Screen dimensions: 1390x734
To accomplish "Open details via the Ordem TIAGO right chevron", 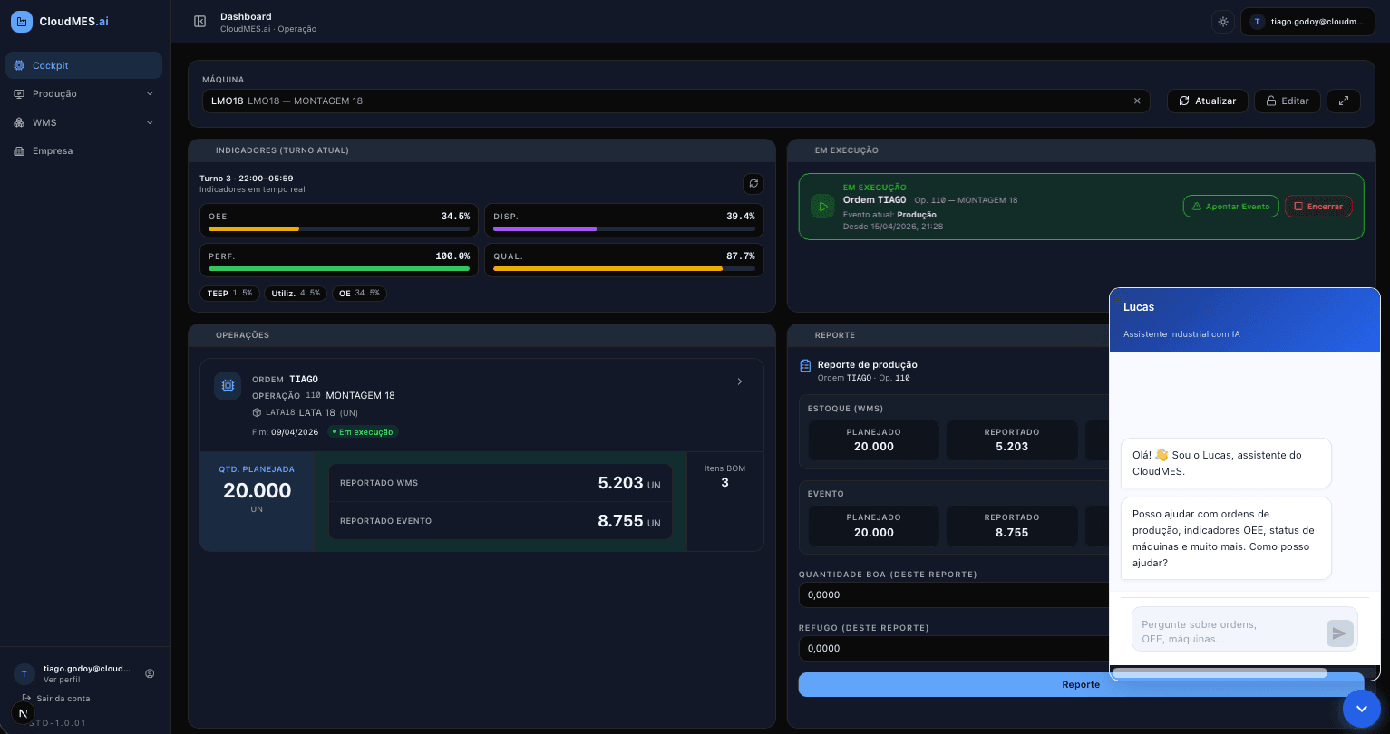I will [739, 381].
